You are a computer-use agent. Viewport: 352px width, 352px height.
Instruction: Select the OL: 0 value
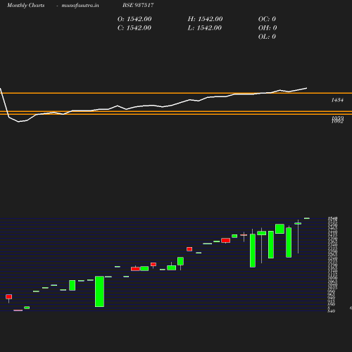(267, 37)
